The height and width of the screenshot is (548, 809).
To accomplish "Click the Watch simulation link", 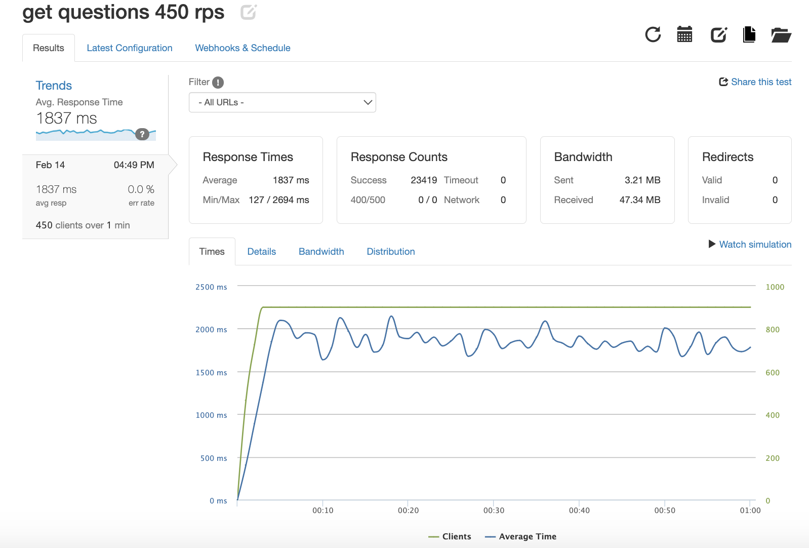I will [x=750, y=244].
